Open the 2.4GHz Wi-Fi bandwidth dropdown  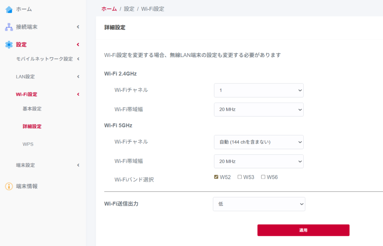(258, 110)
